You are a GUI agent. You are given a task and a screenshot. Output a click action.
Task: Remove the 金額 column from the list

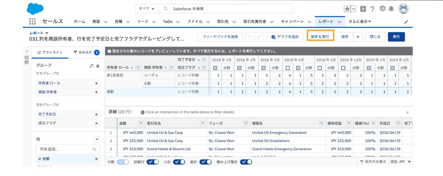coord(96,159)
